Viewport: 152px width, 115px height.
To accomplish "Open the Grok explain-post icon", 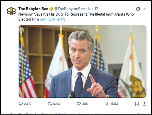I will [138, 9].
